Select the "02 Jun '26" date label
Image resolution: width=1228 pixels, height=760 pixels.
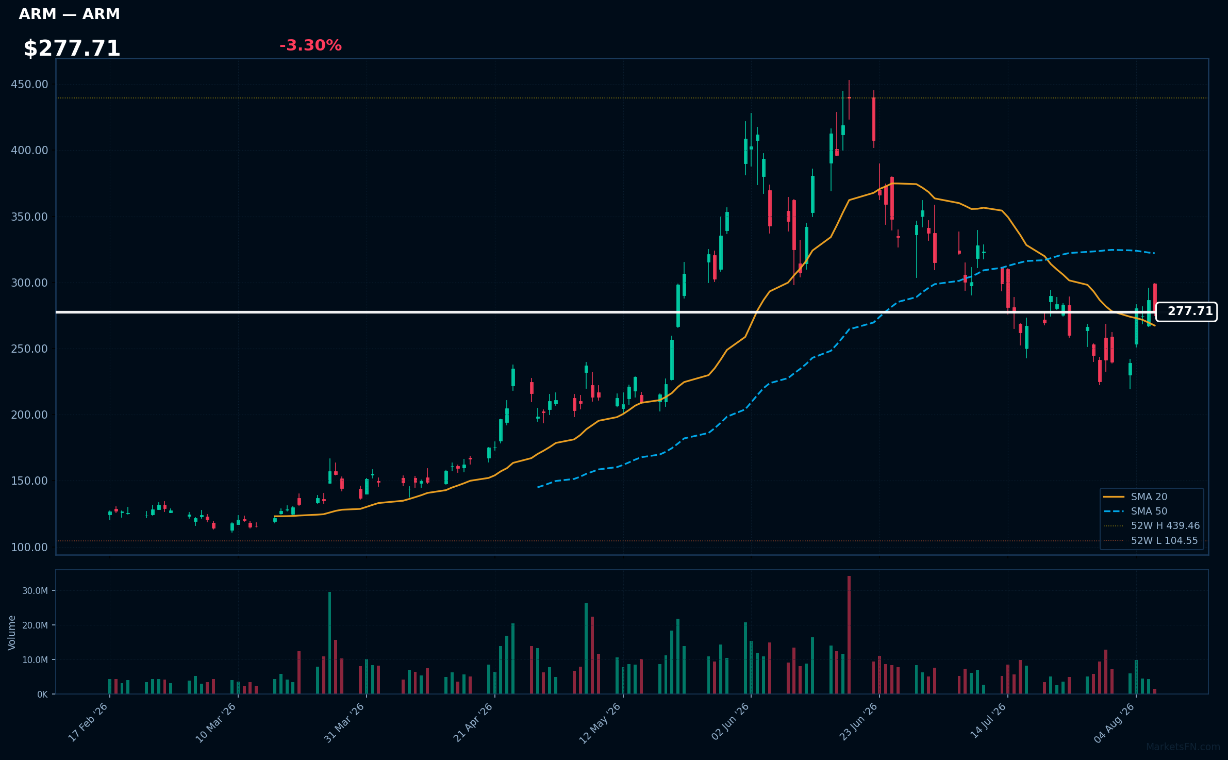point(730,722)
